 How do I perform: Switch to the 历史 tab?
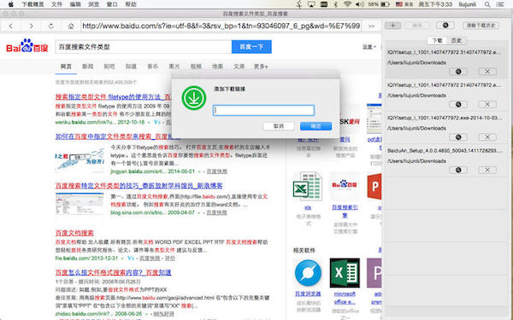(456, 40)
